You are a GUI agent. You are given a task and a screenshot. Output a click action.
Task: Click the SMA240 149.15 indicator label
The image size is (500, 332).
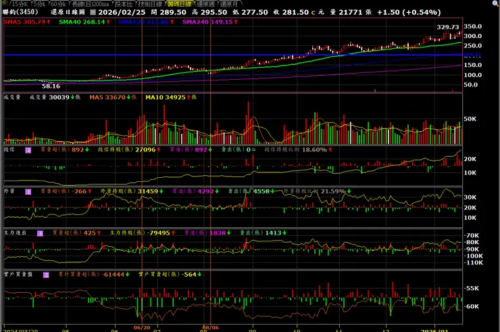click(210, 22)
